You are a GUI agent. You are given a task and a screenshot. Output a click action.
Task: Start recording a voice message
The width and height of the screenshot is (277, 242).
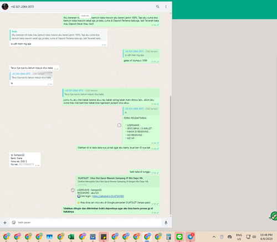[x=166, y=223]
